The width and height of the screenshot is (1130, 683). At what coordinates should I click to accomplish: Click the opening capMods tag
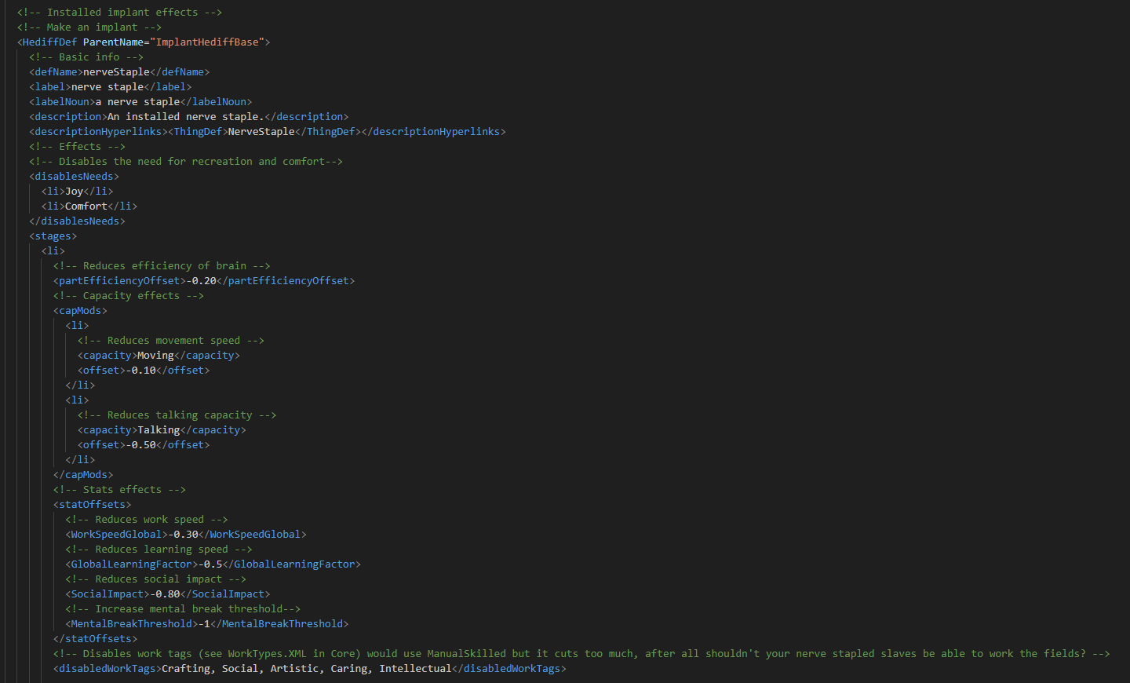(x=80, y=311)
